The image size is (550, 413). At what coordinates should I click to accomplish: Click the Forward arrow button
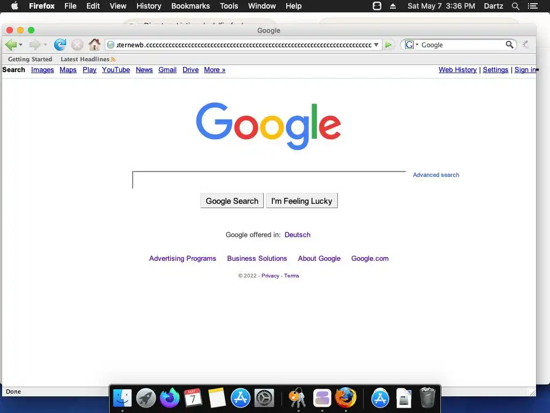click(34, 45)
